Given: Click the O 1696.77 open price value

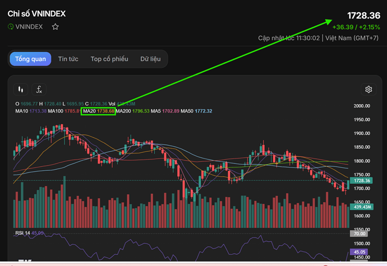Looking at the screenshot, I should (x=27, y=104).
